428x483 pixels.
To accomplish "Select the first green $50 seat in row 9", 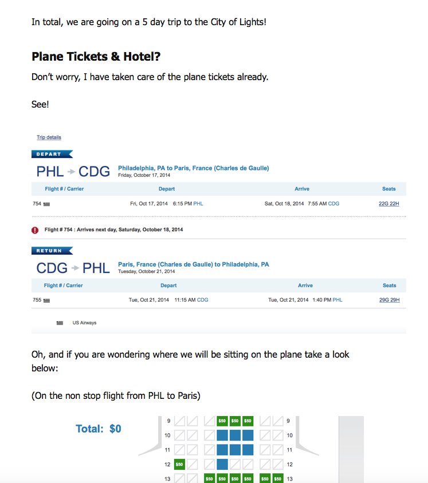I will pyautogui.click(x=222, y=421).
